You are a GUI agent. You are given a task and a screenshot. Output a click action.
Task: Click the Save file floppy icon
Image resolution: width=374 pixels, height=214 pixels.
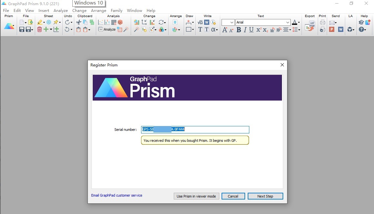pyautogui.click(x=22, y=29)
